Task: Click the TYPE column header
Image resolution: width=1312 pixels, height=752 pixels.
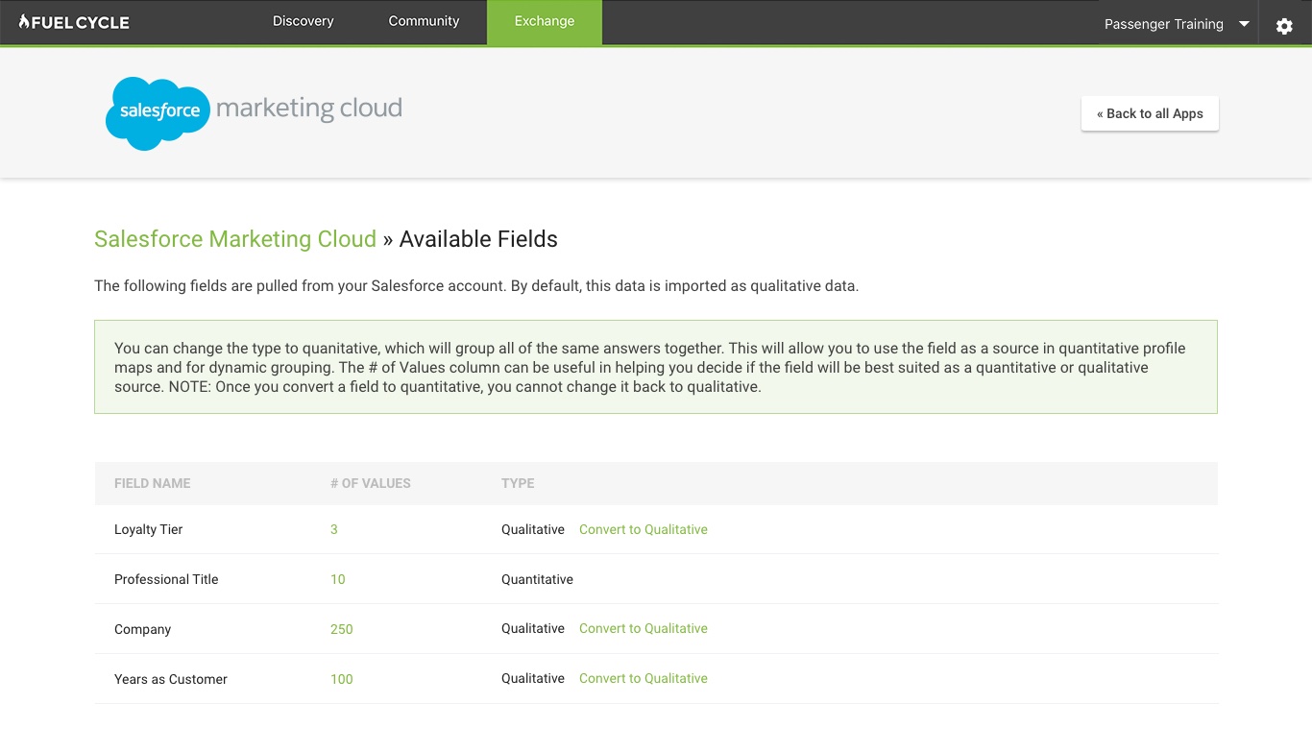Action: point(518,483)
